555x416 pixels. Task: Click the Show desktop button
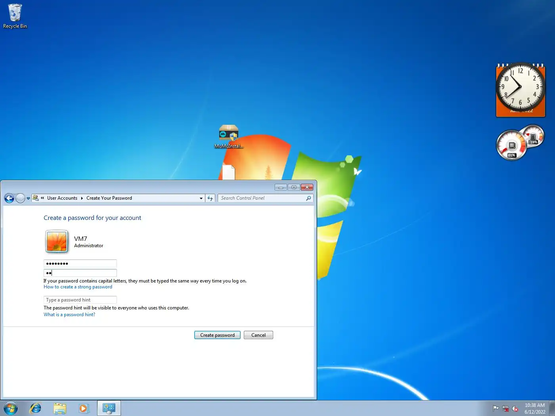(x=552, y=408)
